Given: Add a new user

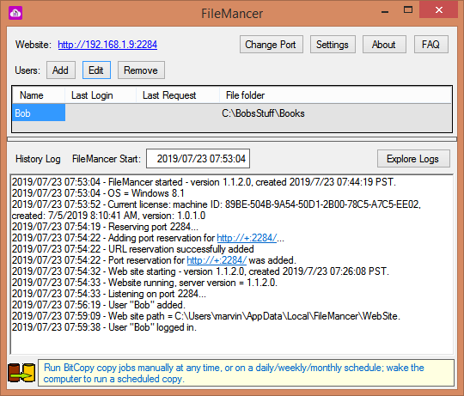Looking at the screenshot, I should pyautogui.click(x=61, y=70).
